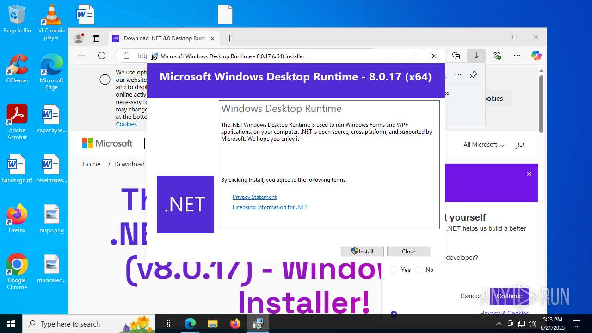
Task: Open musicalec... image file on desktop
Action: point(51,268)
